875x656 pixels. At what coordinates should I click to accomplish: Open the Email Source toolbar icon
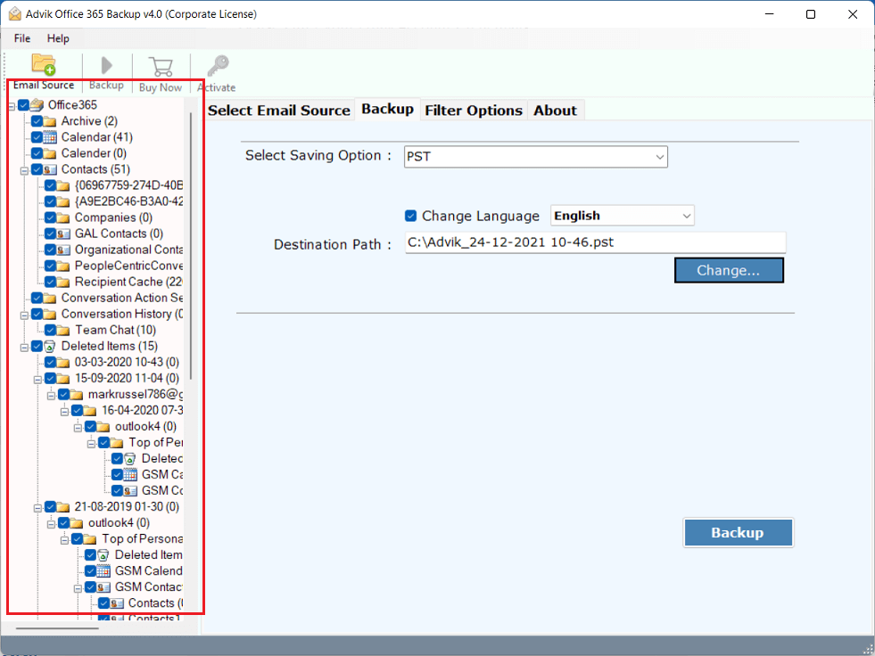(x=44, y=65)
